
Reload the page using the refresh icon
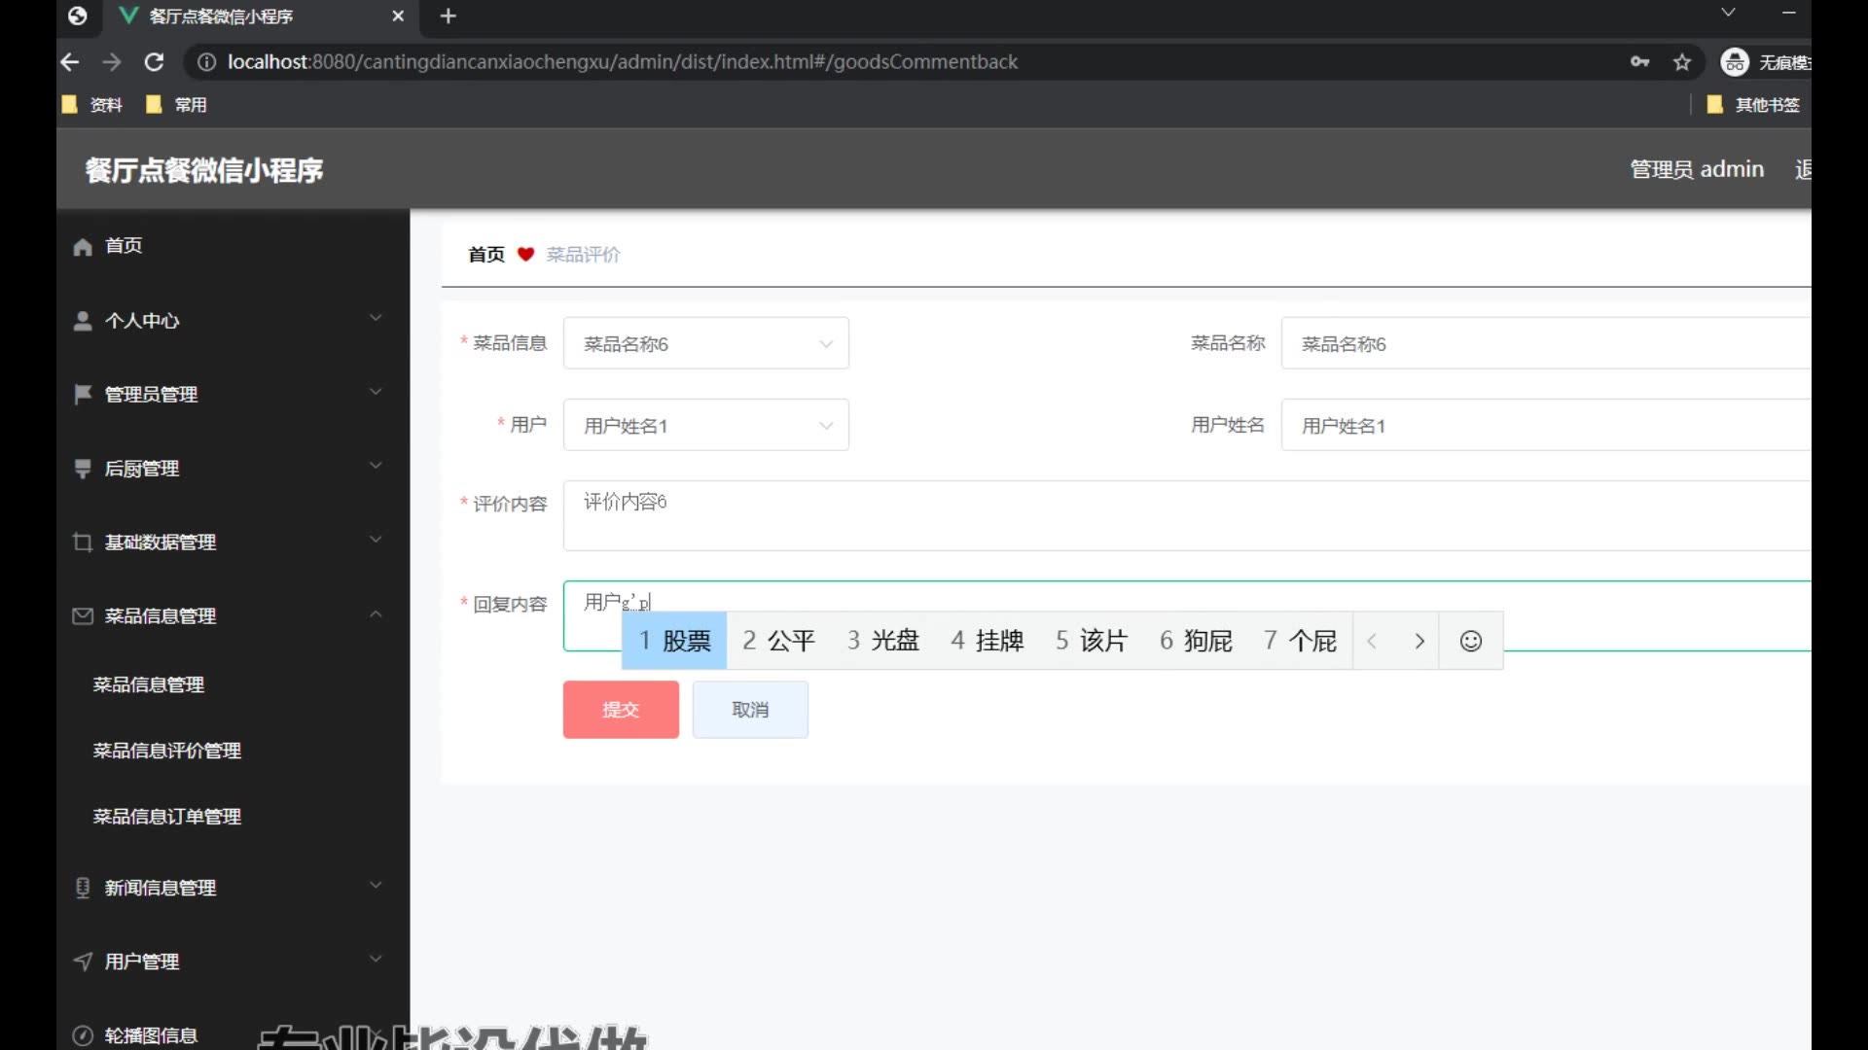pos(154,62)
